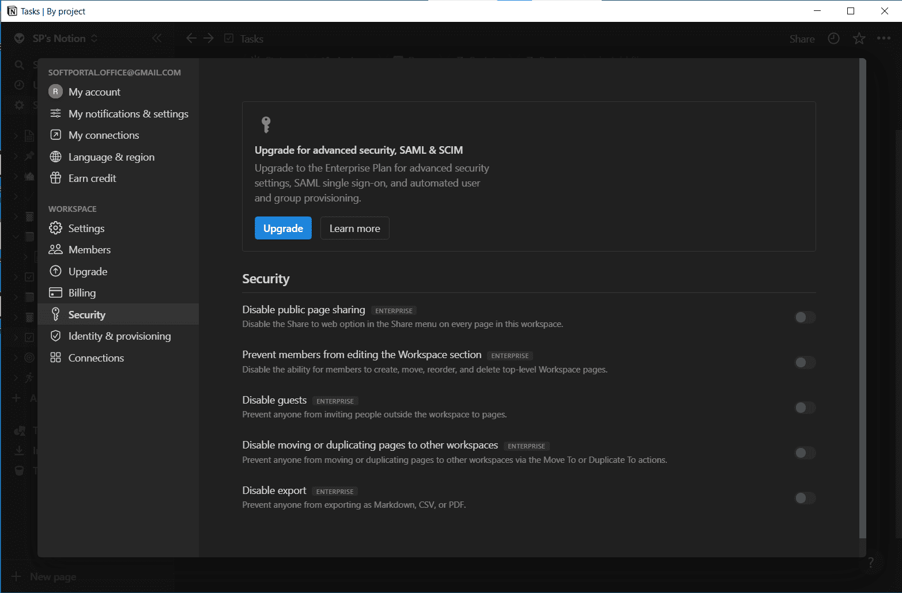The width and height of the screenshot is (902, 593).
Task: Open Earn credit section
Action: point(118,178)
